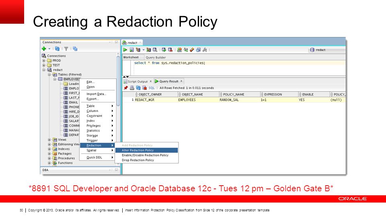Viewport: 386px width, 217px height.
Task: Click the Commit icon
Action: click(164, 50)
